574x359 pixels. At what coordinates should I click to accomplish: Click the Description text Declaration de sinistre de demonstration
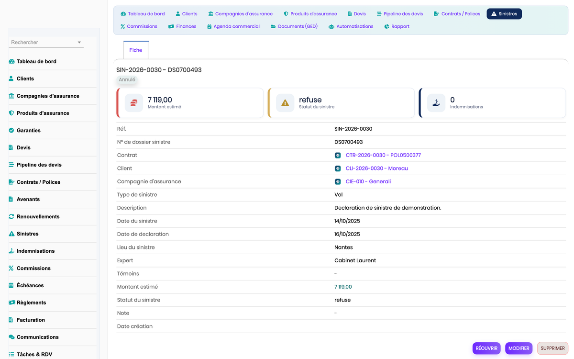(388, 208)
